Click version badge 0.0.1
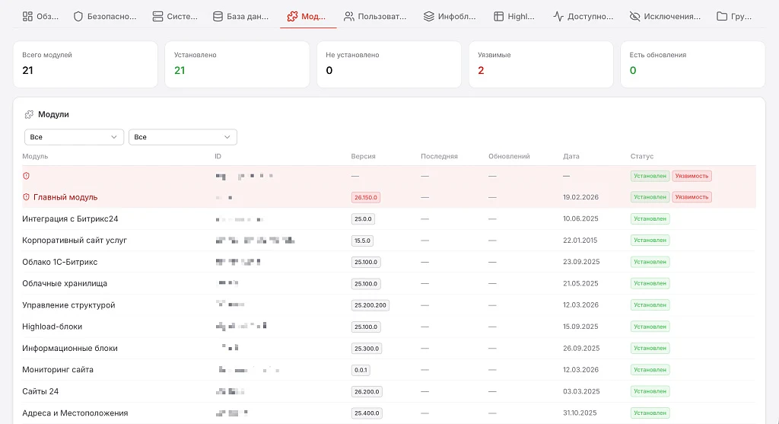The width and height of the screenshot is (779, 424). point(361,370)
